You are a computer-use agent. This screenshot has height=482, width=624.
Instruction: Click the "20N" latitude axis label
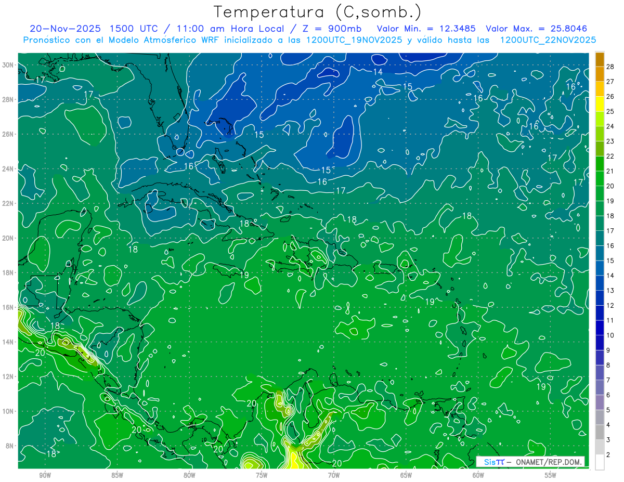(9, 238)
